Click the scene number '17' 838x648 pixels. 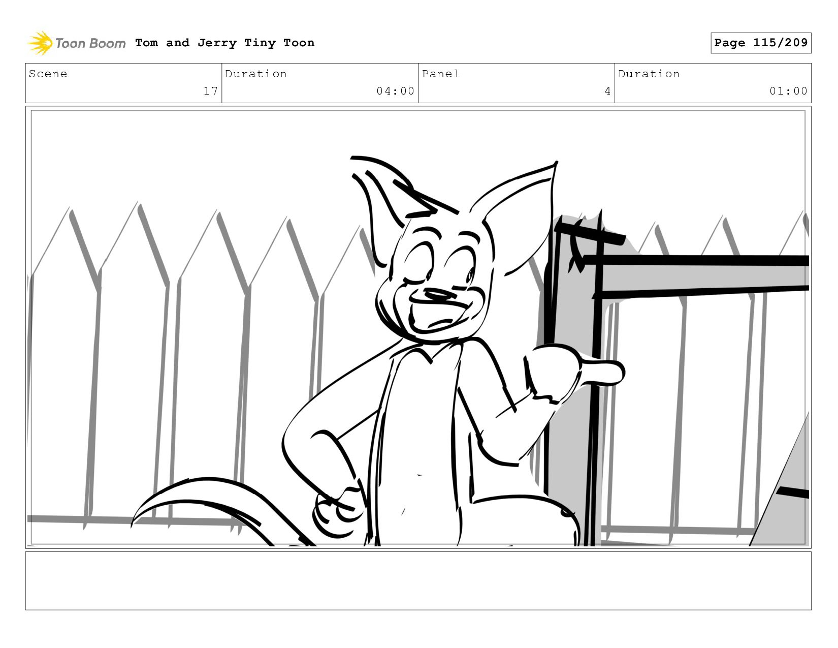point(211,91)
